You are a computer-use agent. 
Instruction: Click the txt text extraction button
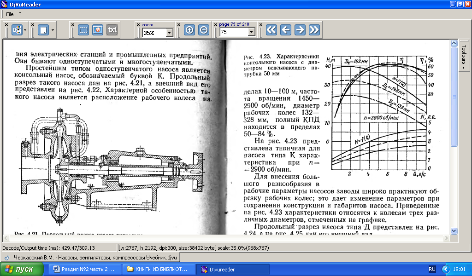coord(112,30)
